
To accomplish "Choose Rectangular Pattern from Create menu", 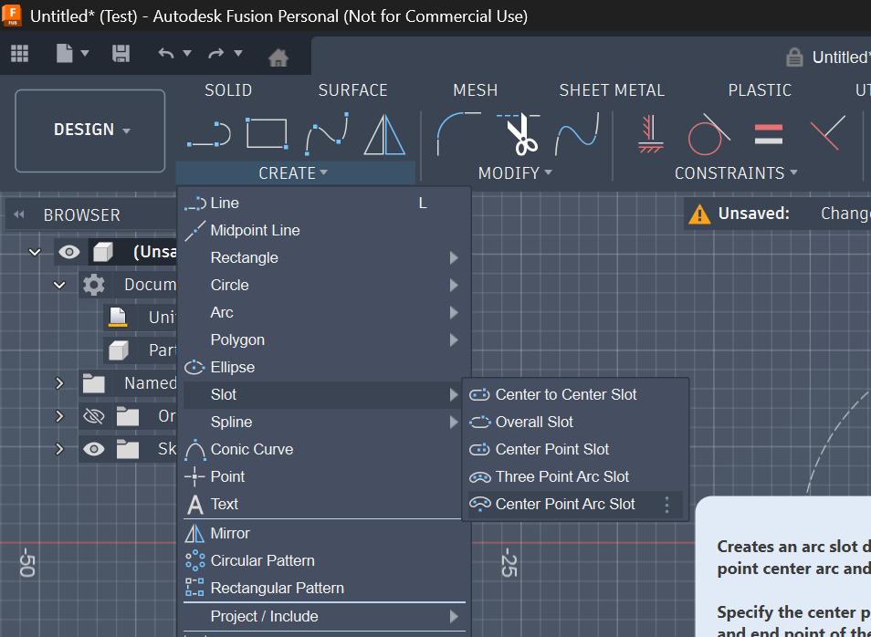I will click(x=324, y=588).
